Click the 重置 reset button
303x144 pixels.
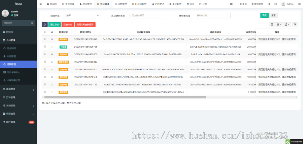click(273, 15)
